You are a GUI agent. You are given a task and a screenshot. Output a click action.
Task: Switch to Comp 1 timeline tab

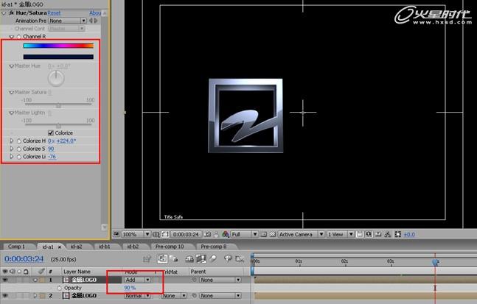16,247
